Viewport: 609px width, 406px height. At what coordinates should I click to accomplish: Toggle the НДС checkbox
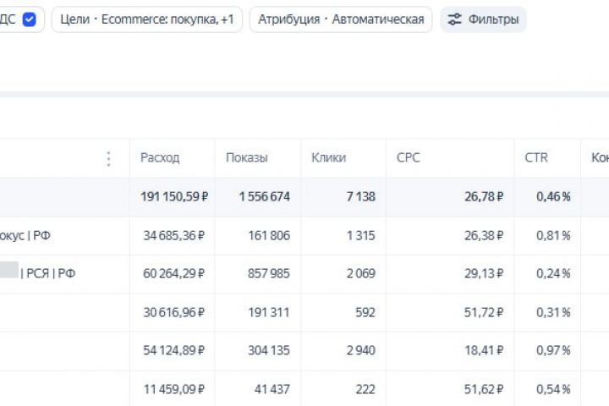point(29,19)
